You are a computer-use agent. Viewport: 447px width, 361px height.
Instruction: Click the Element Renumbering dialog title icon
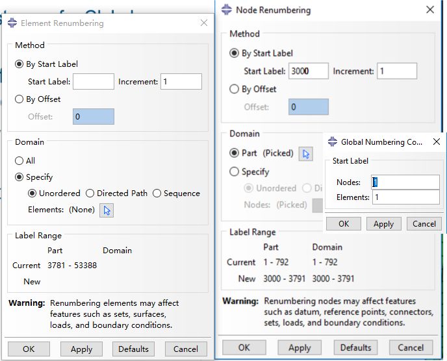(12, 23)
